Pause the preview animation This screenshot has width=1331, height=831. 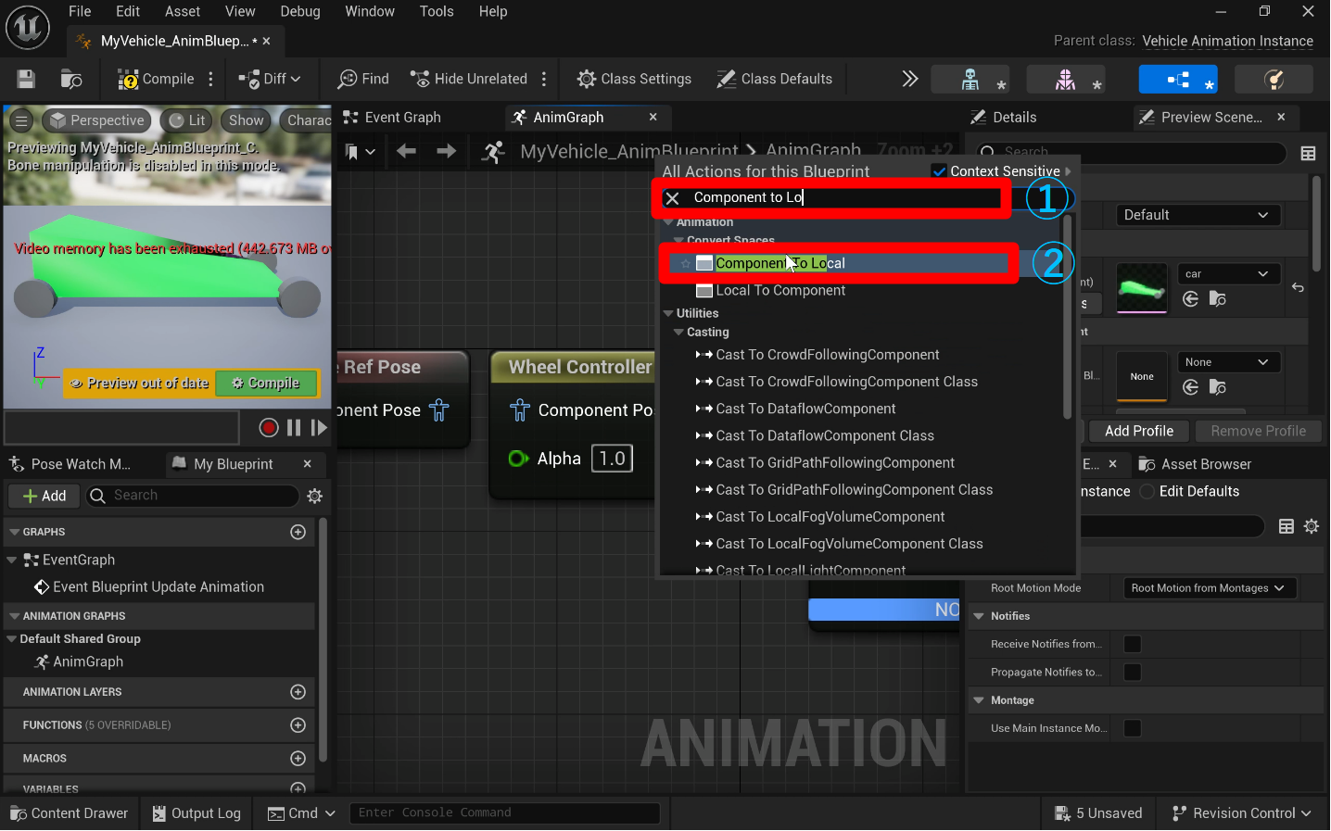pos(294,428)
